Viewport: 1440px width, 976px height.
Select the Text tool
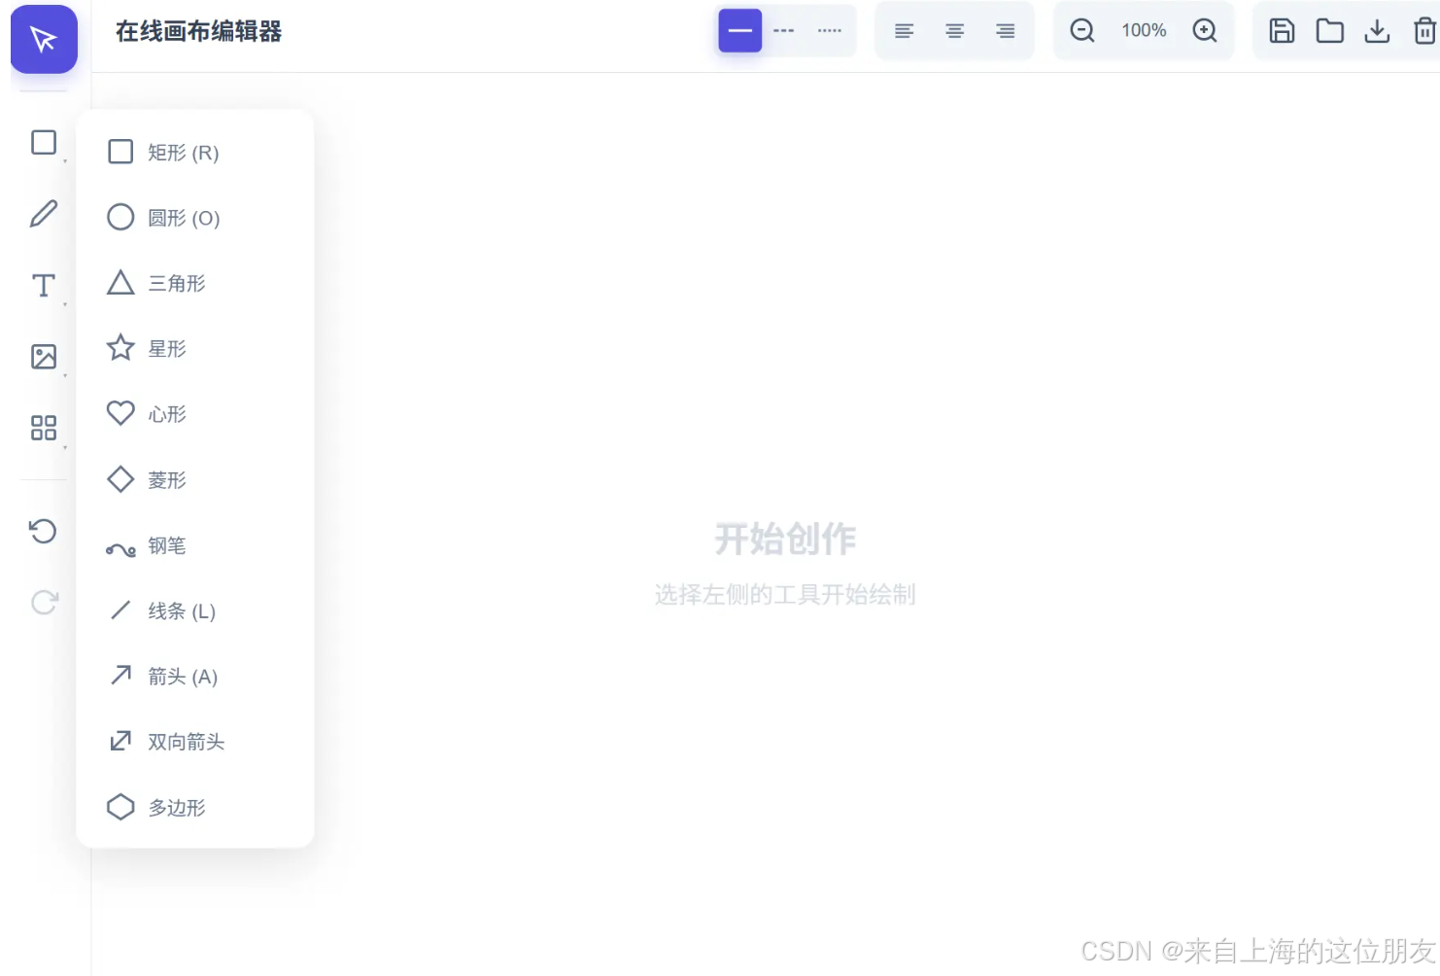[x=44, y=285]
